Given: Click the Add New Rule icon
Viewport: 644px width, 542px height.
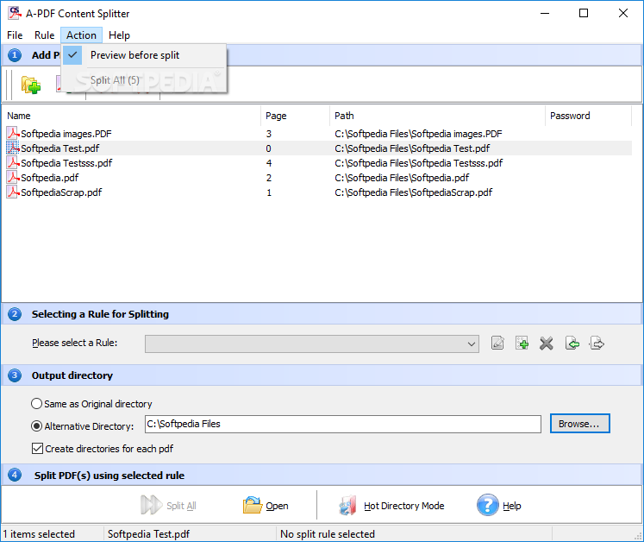Looking at the screenshot, I should [522, 343].
